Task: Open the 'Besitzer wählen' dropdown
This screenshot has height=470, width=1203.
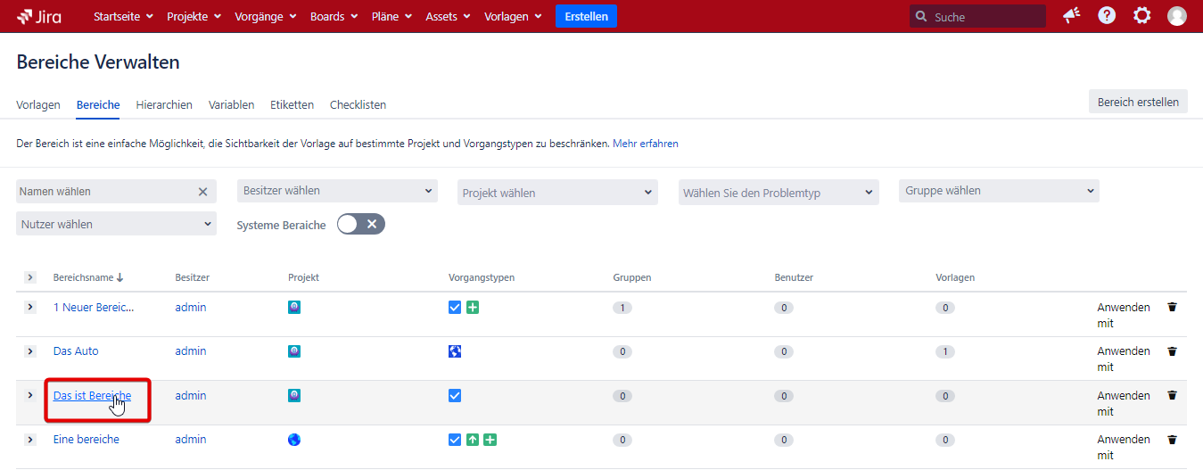Action: click(x=337, y=191)
